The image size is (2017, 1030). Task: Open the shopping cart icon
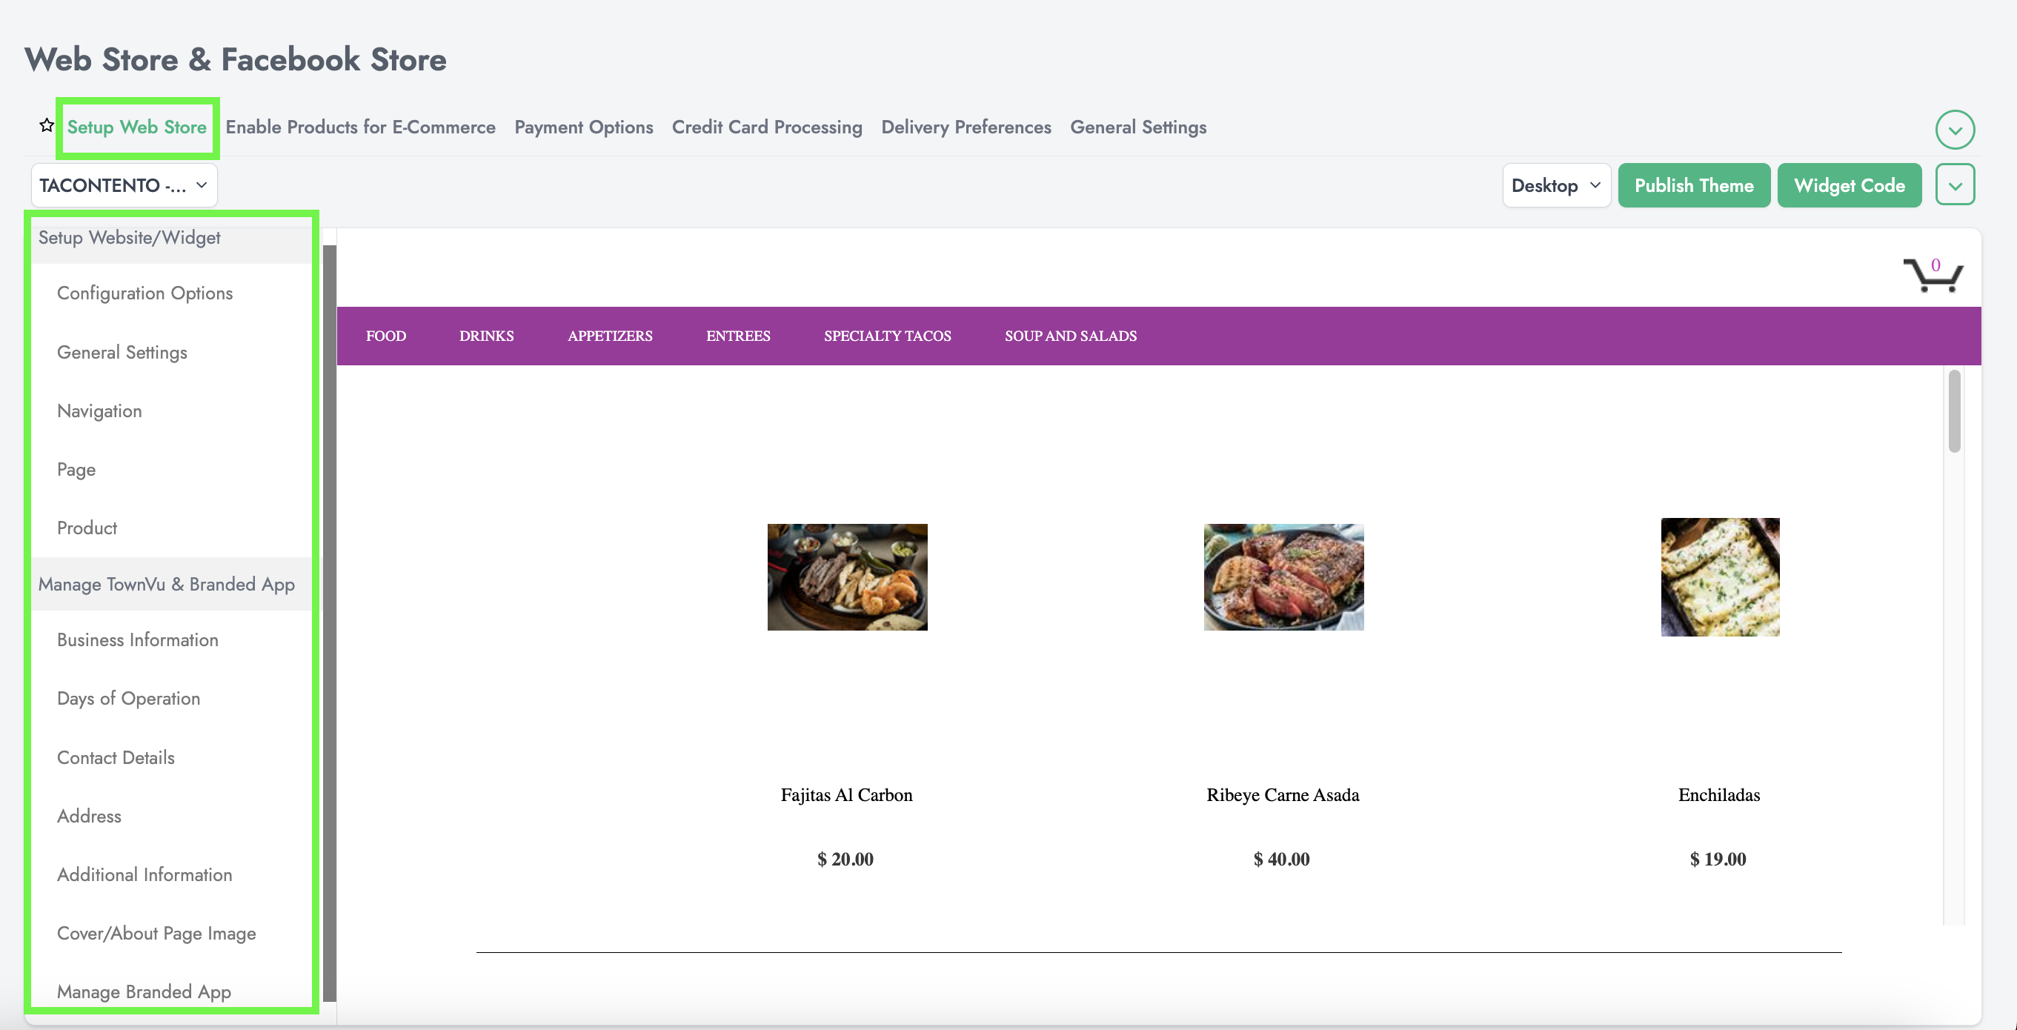point(1932,275)
